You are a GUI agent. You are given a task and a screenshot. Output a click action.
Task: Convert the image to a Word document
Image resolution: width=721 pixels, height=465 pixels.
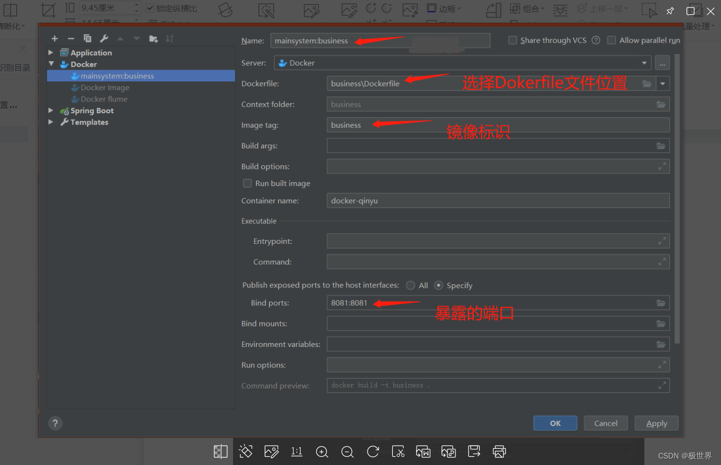(423, 452)
